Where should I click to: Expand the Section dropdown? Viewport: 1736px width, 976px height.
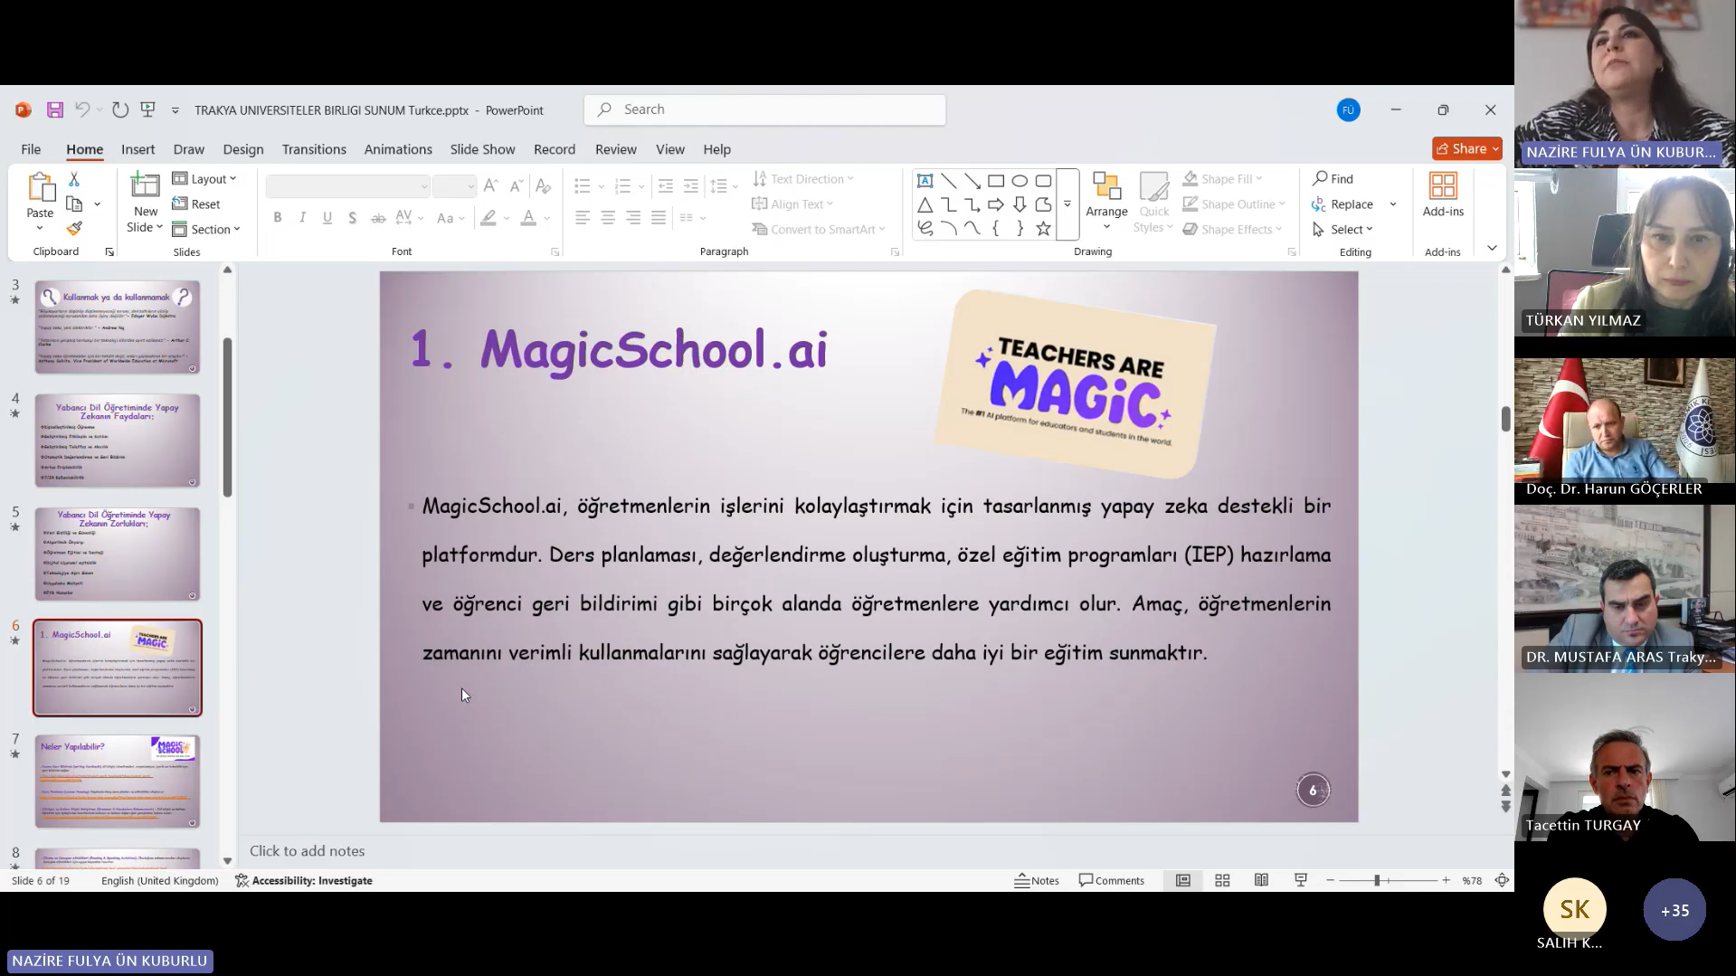tap(206, 230)
